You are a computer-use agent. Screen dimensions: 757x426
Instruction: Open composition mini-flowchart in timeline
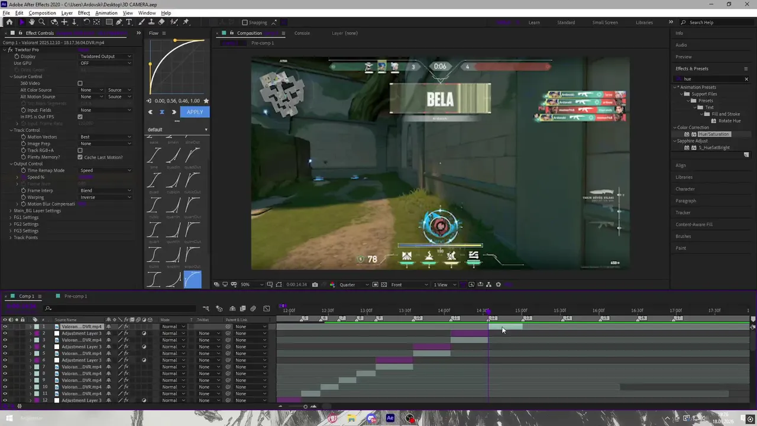(206, 308)
